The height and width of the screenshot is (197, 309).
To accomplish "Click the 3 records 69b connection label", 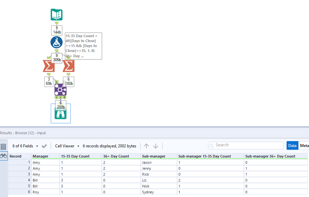I will (49, 81).
